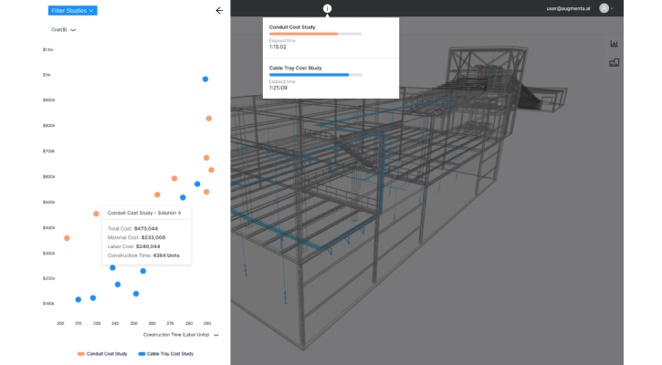Open the user avatar menu

click(604, 8)
